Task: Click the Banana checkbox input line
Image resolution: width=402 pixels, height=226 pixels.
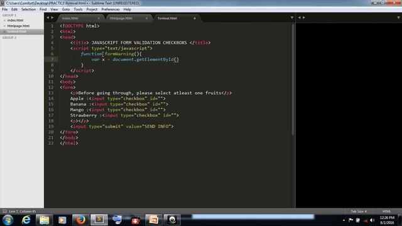Action: click(x=119, y=104)
